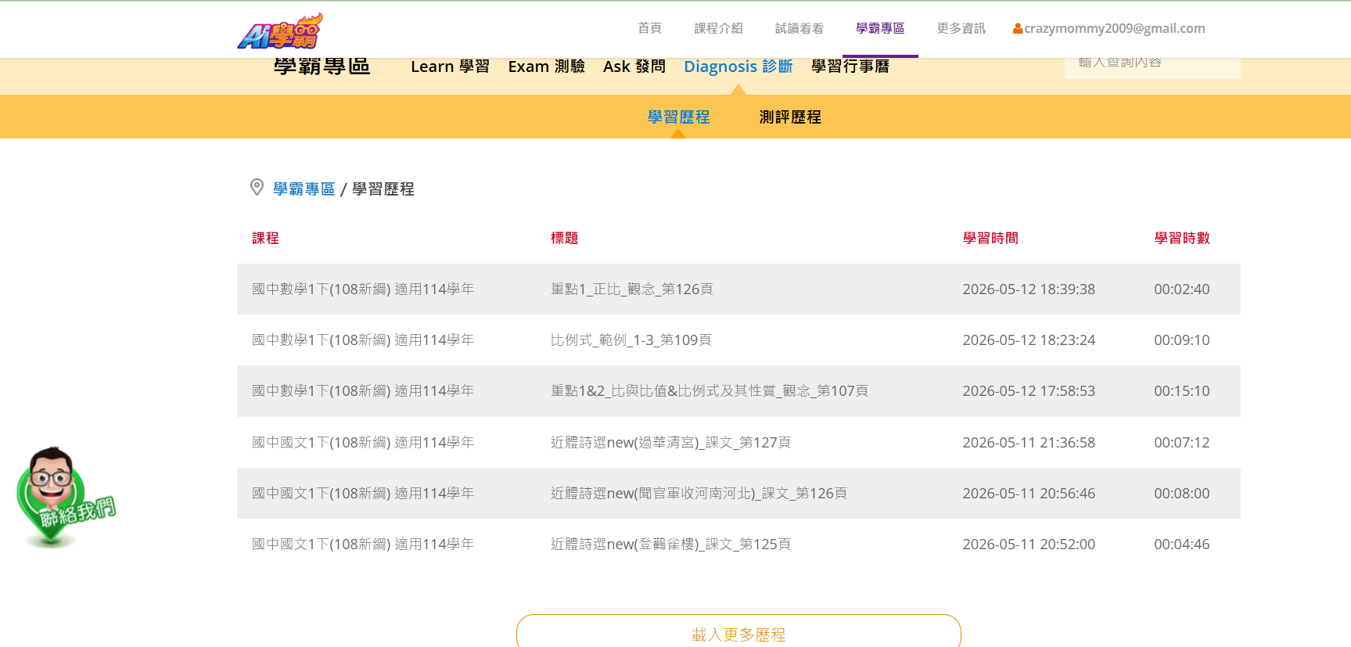Click duration 00:07:12
This screenshot has height=647, width=1351.
coord(1182,442)
